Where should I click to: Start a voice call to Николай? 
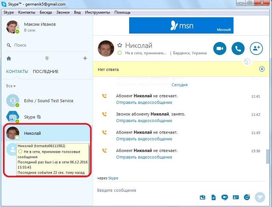point(238,48)
